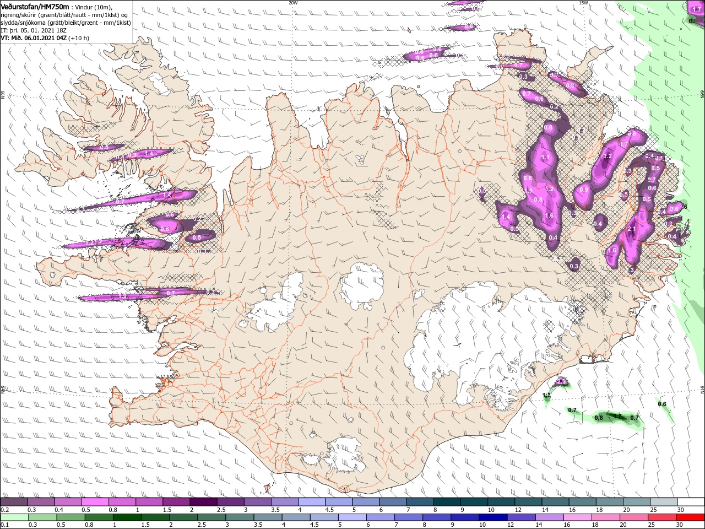The image size is (705, 529).
Task: Select the violet 12–14 rain legend swatch
Action: [x=521, y=517]
